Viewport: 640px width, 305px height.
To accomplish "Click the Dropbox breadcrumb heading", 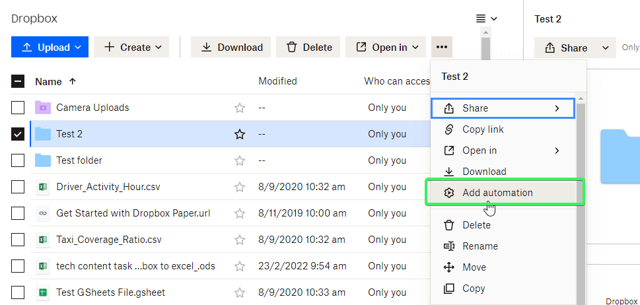I will (x=34, y=18).
